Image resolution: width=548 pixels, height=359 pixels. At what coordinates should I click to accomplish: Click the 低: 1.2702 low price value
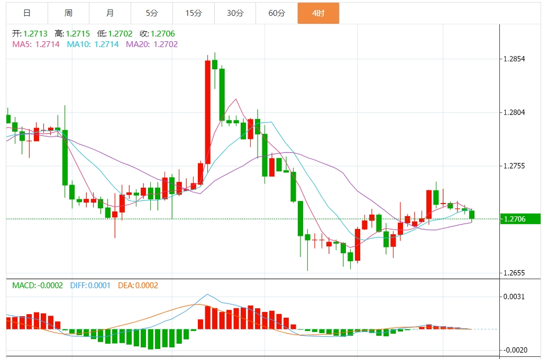[x=115, y=34]
